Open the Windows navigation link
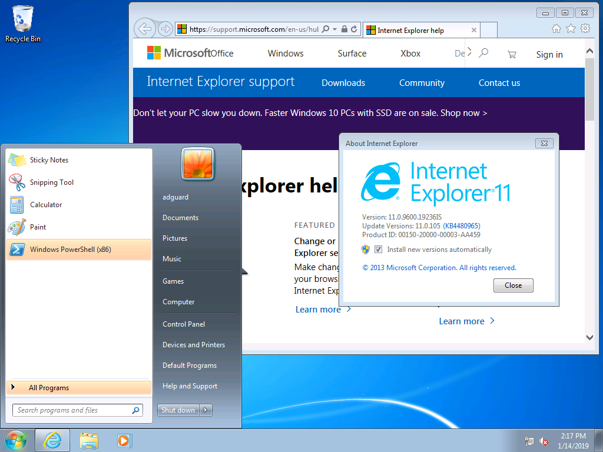This screenshot has width=603, height=452. click(286, 54)
